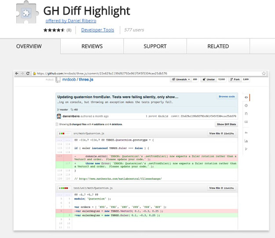Select the Network branch icon in the right sidebar
The image size is (275, 238).
(246, 149)
